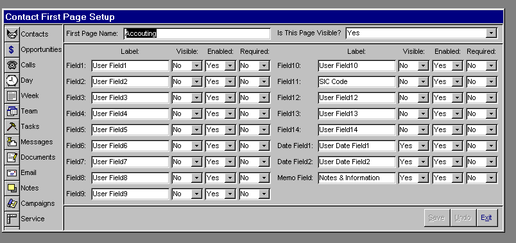
Task: Edit the User Field2 label box
Action: click(130, 82)
